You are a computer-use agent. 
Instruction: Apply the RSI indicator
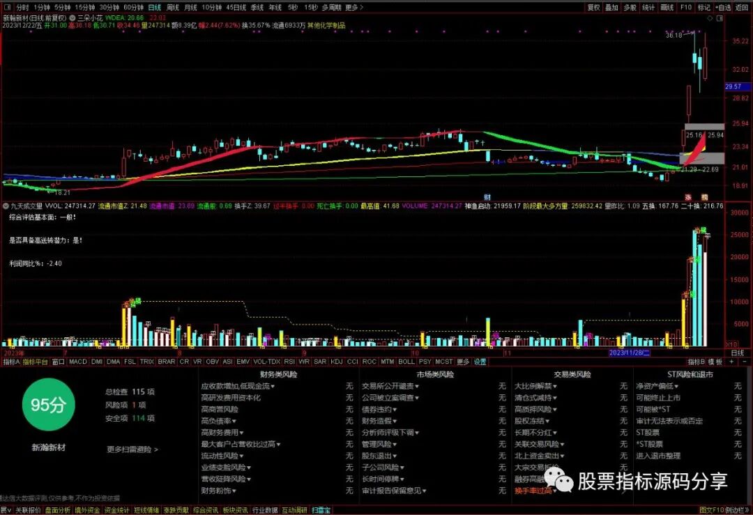[x=289, y=362]
